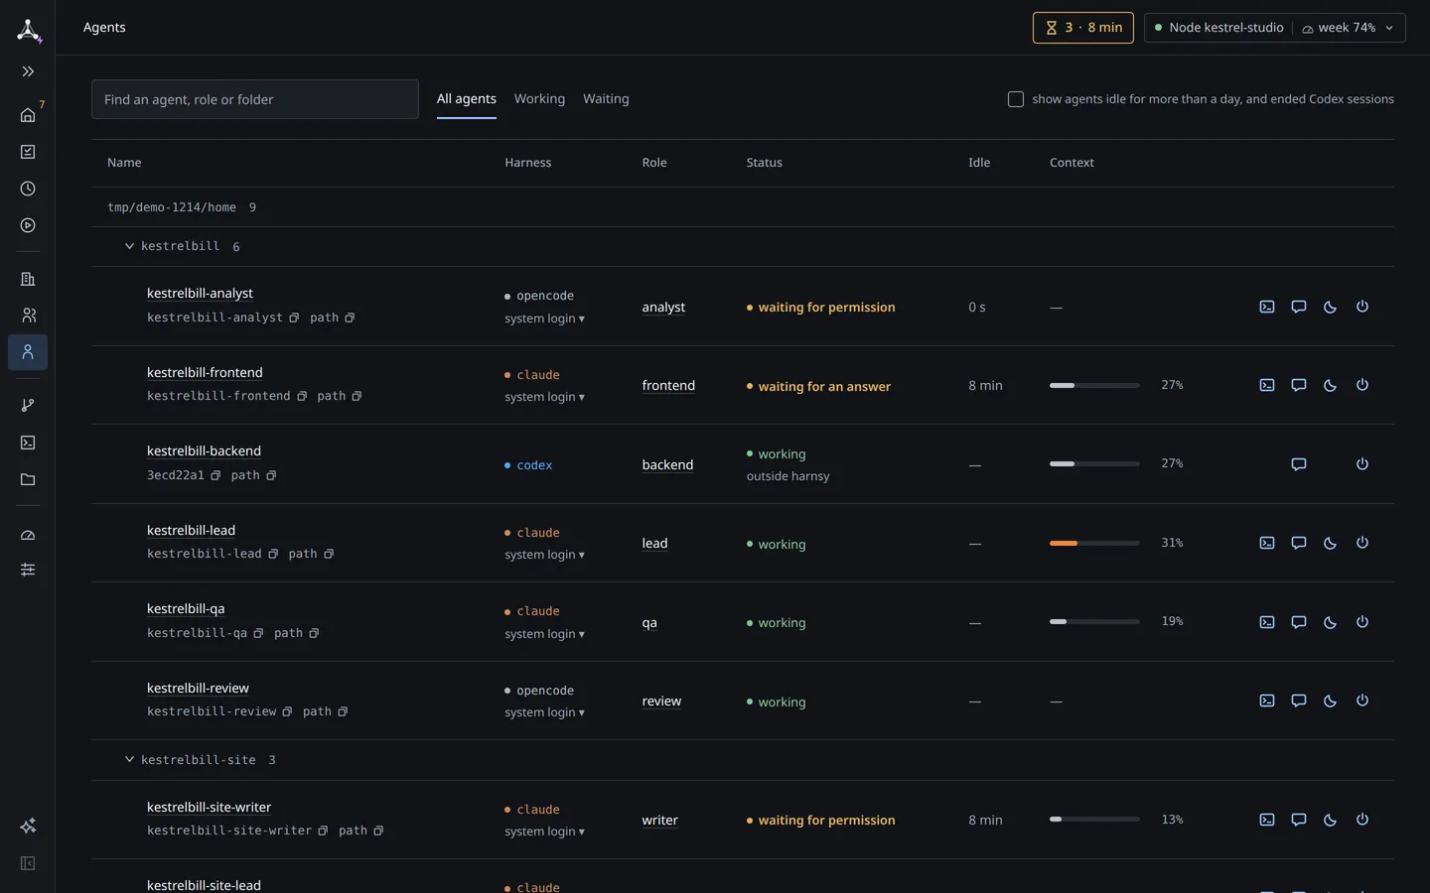Open the terminal icon in sidebar
Viewport: 1430px width, 893px height.
coord(28,443)
